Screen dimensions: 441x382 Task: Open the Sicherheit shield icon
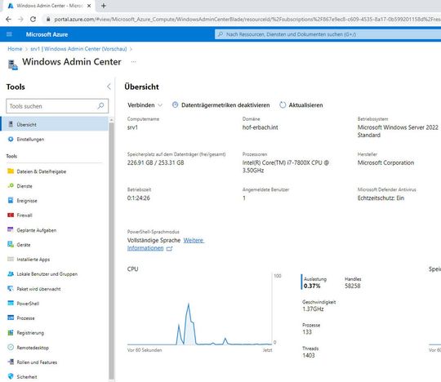11,376
